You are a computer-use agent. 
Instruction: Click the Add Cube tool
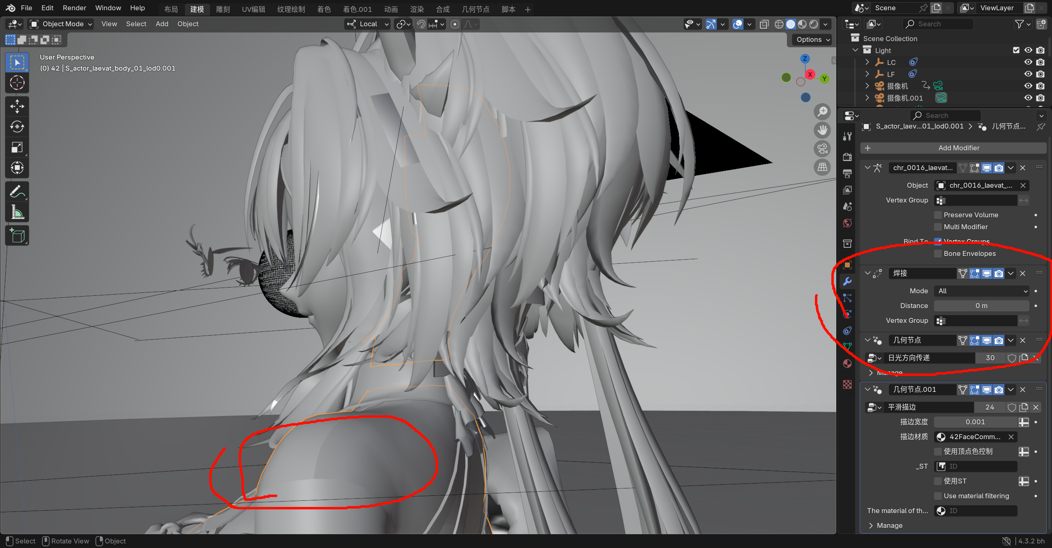pyautogui.click(x=17, y=236)
